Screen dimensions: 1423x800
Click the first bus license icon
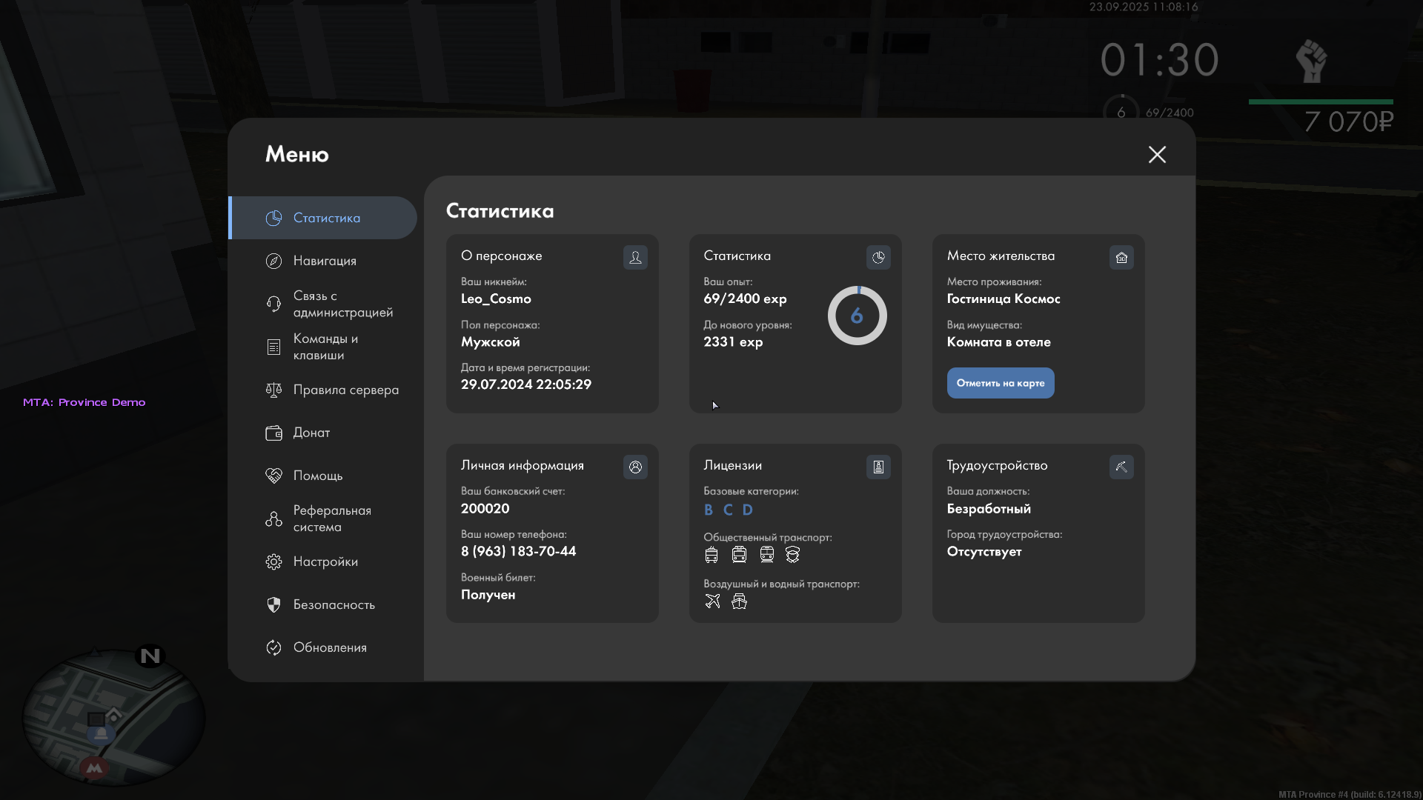click(x=711, y=554)
